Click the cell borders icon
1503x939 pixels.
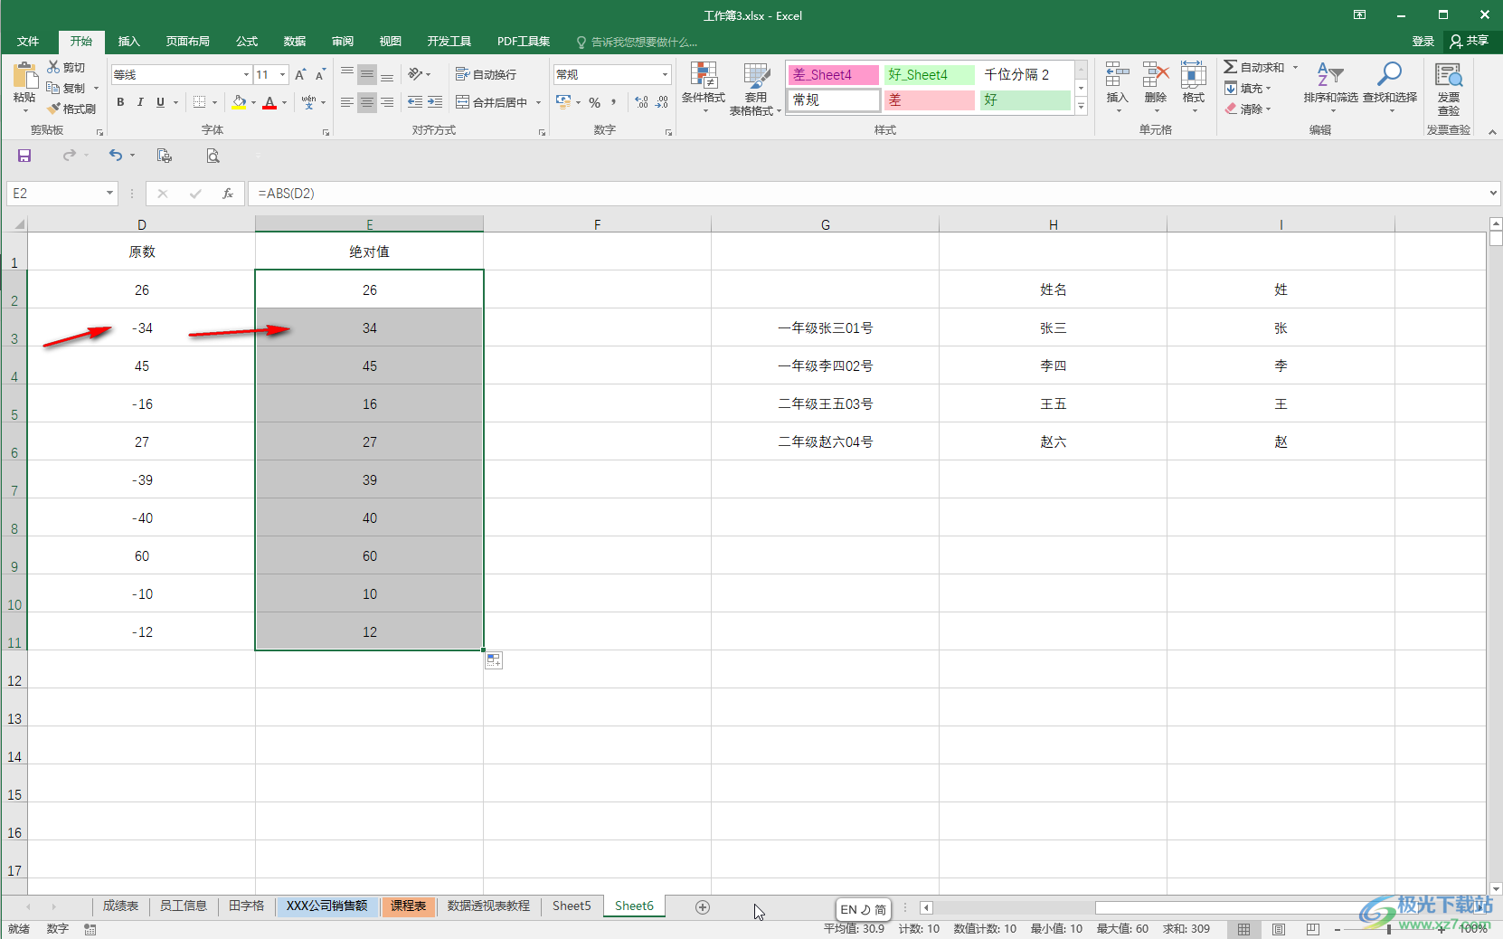point(200,102)
